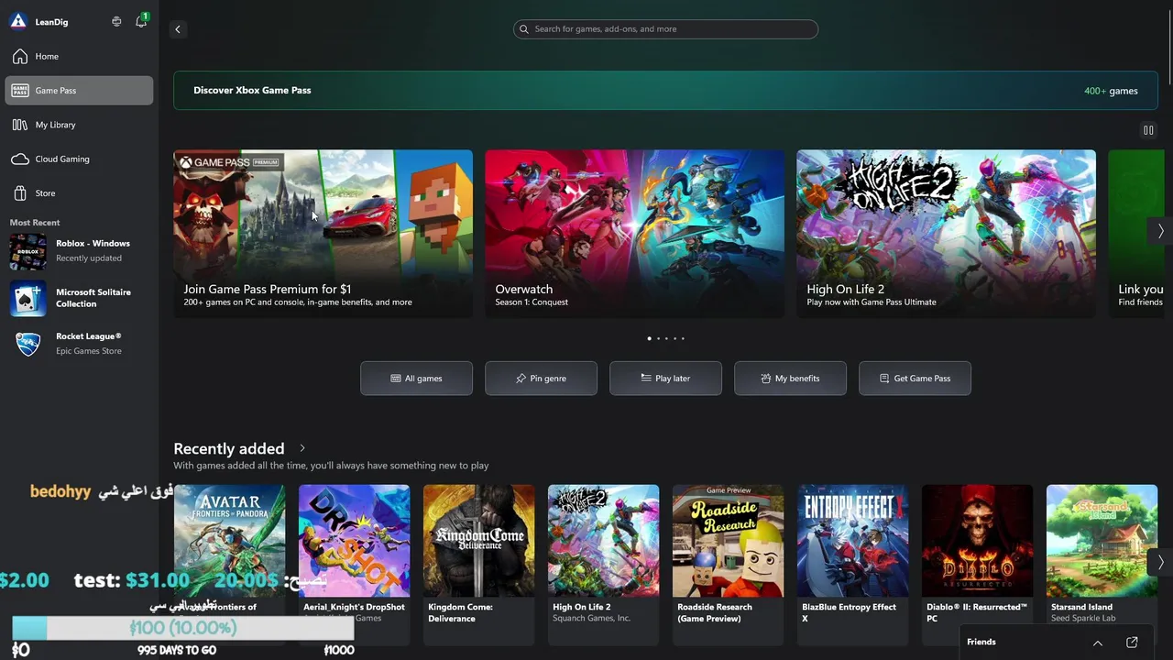Viewport: 1173px width, 660px height.
Task: Focus the search games field
Action: pos(665,29)
